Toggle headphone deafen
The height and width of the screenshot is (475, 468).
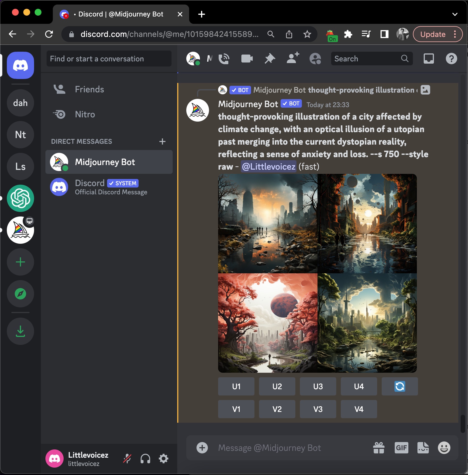(x=145, y=459)
